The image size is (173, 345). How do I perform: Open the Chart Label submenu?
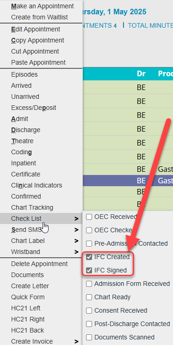pos(41,241)
